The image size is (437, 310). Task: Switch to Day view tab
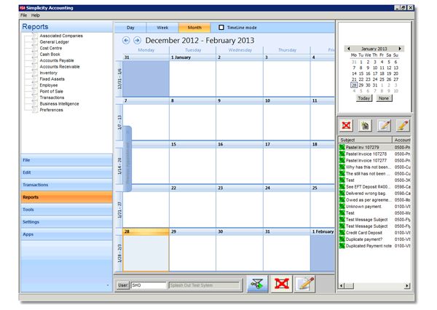coord(130,28)
